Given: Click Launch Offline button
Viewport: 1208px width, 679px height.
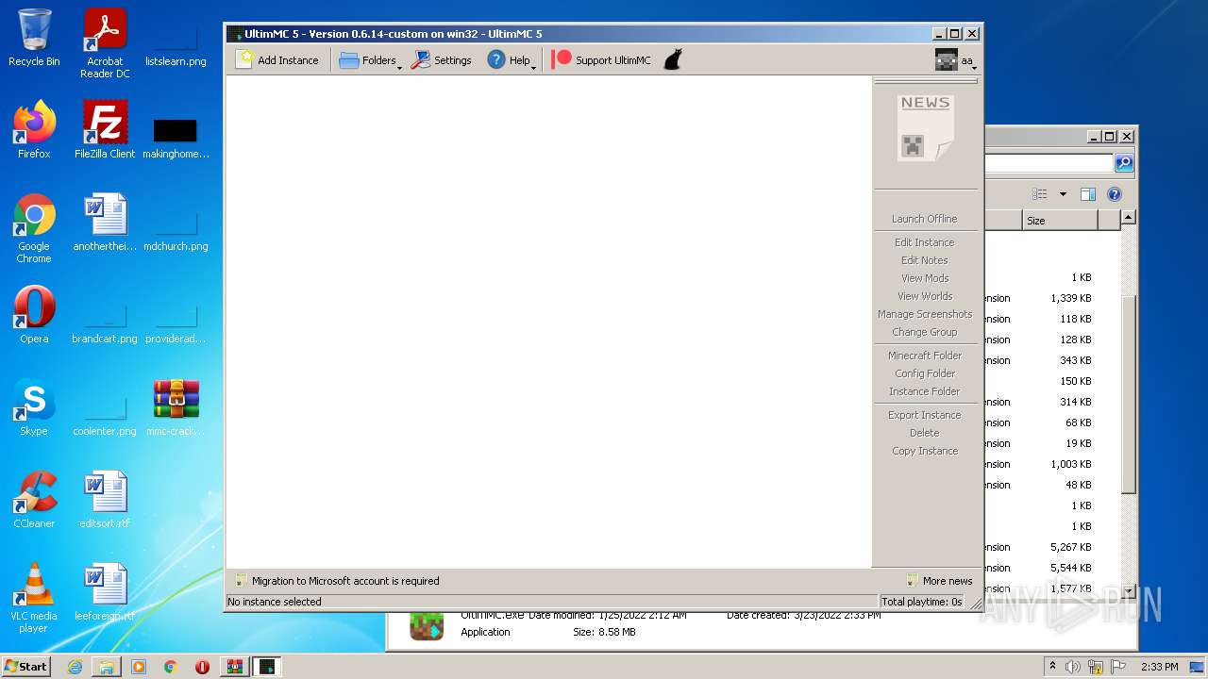Looking at the screenshot, I should pyautogui.click(x=925, y=219).
